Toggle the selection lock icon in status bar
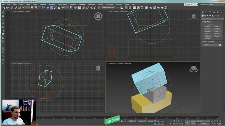This screenshot has width=225, height=126. tap(122, 121)
